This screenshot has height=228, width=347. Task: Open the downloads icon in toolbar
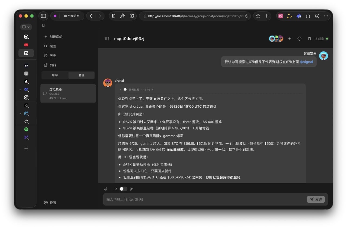coord(317,16)
